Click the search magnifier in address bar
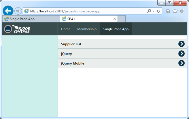 [x=149, y=11]
